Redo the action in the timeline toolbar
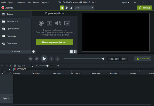 pyautogui.click(x=6, y=66)
